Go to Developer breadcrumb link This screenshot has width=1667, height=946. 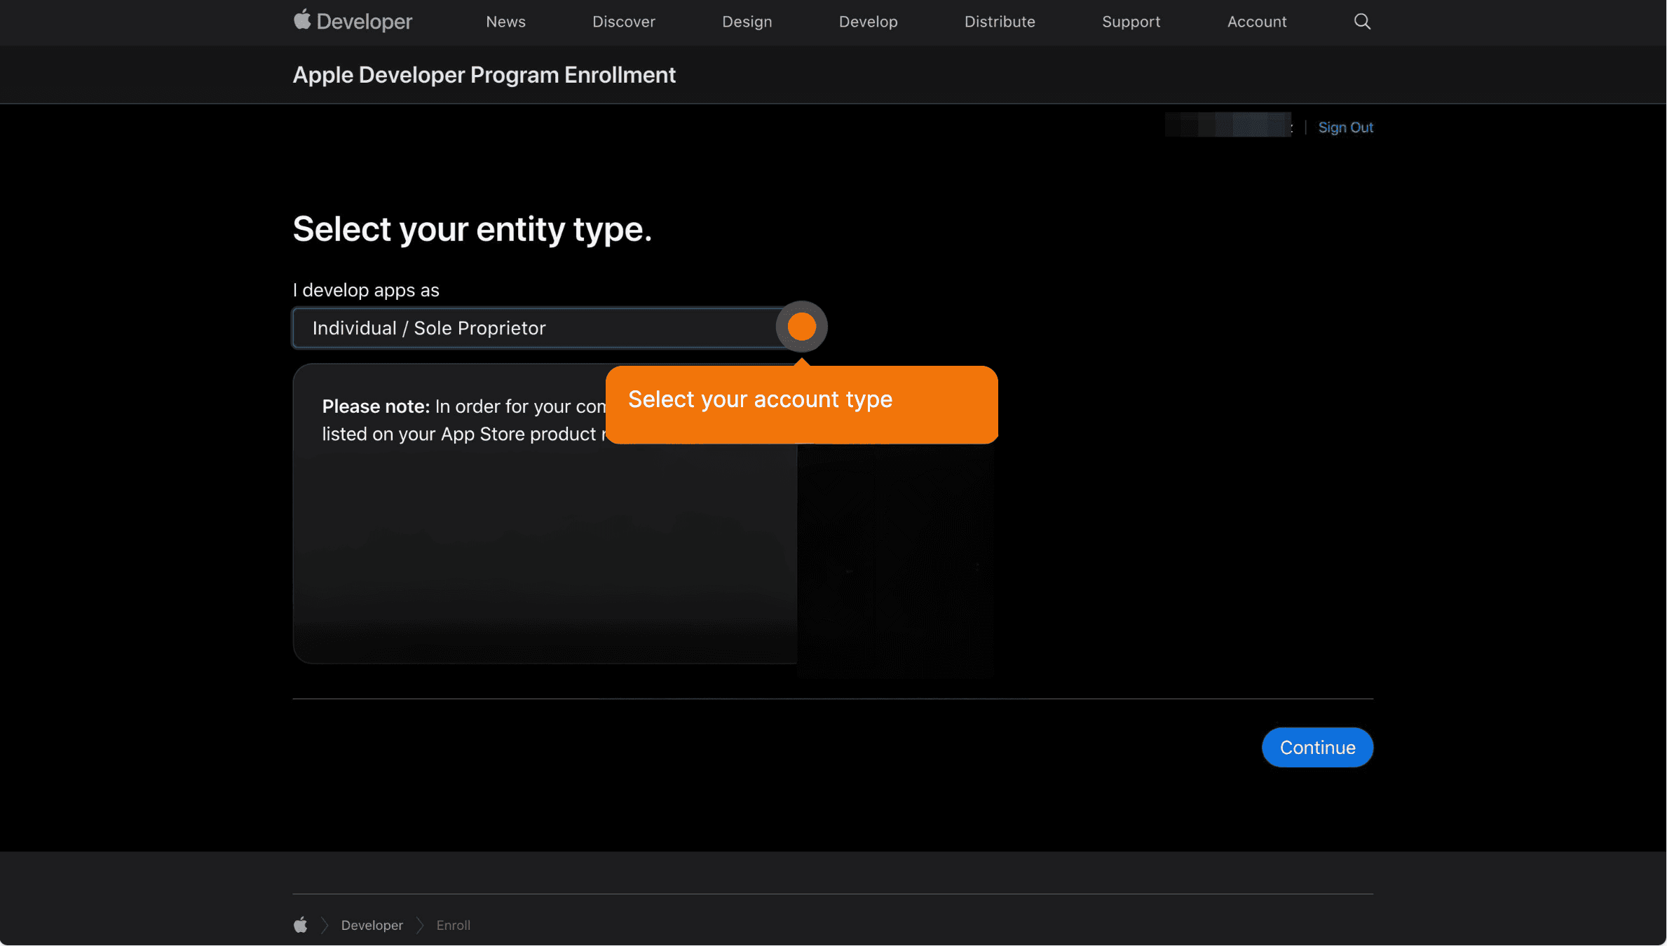[x=372, y=925]
